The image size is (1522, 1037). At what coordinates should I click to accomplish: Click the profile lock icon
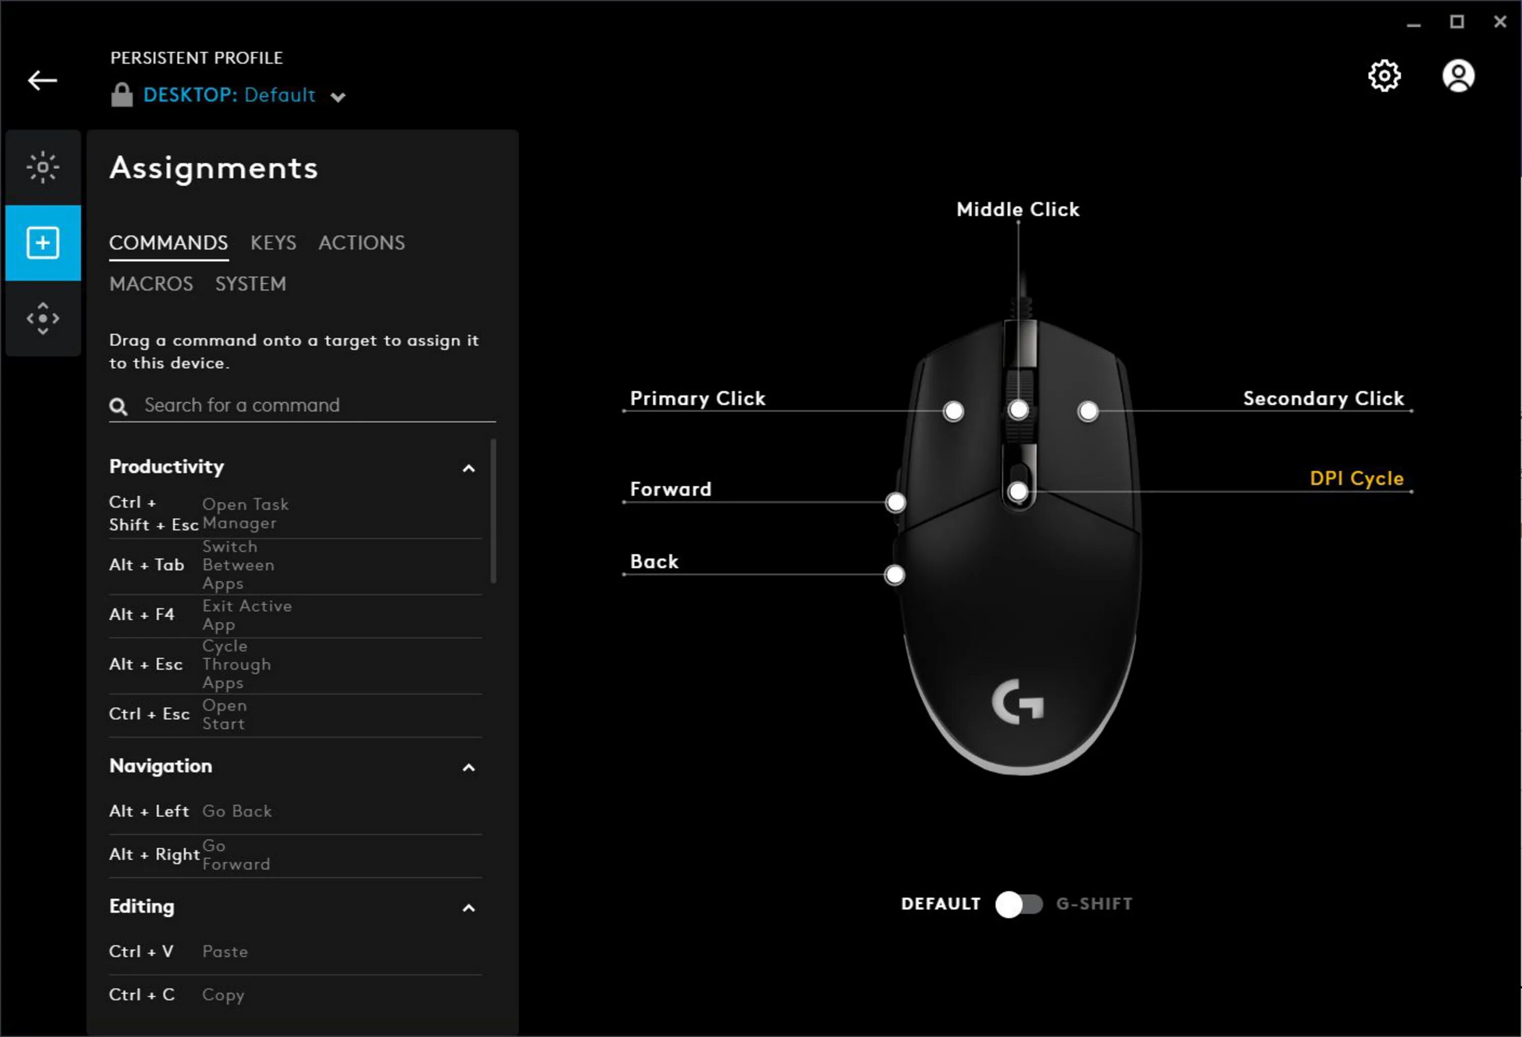(x=122, y=95)
